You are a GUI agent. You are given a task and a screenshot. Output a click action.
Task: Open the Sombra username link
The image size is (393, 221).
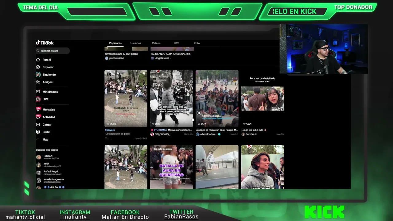(251, 134)
